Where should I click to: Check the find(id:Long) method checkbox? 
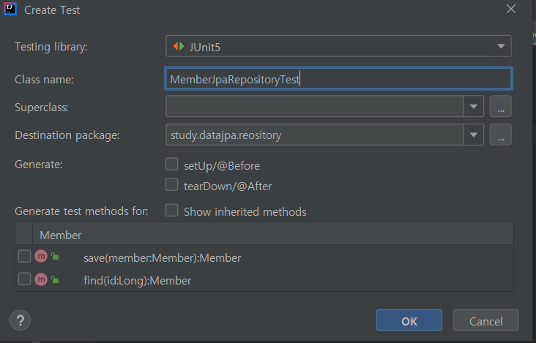click(x=25, y=279)
